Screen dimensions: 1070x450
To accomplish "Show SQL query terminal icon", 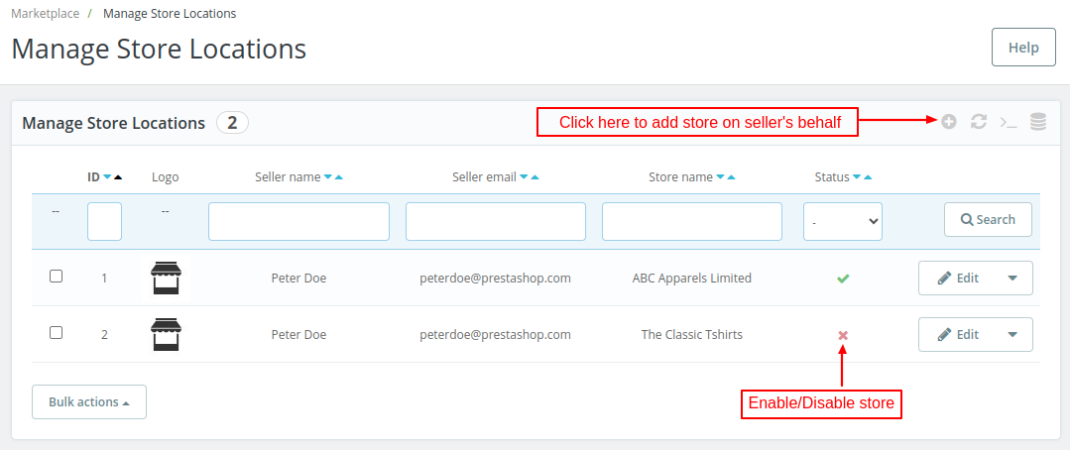I will coord(1009,122).
